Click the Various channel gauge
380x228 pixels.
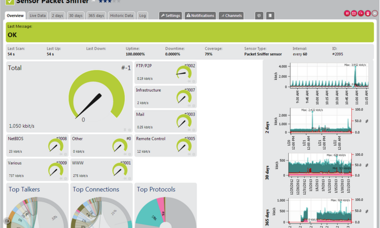click(56, 170)
